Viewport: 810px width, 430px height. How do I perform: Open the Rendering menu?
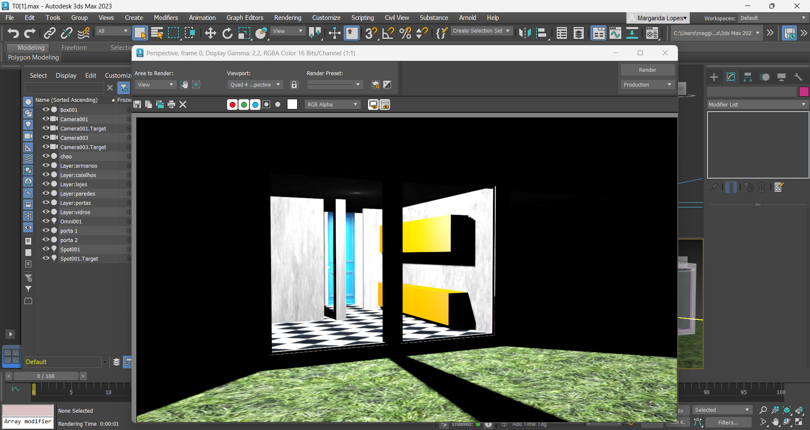(x=287, y=18)
